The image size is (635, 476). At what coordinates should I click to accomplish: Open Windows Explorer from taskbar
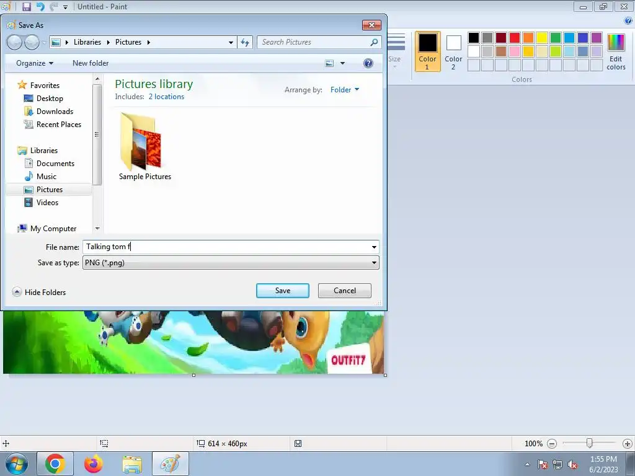(132, 464)
